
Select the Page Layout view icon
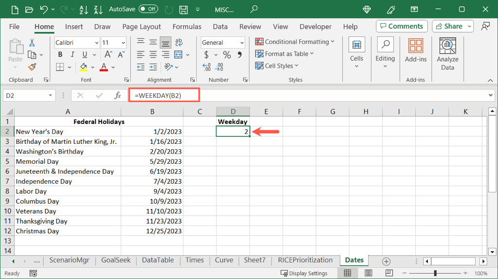click(x=368, y=273)
